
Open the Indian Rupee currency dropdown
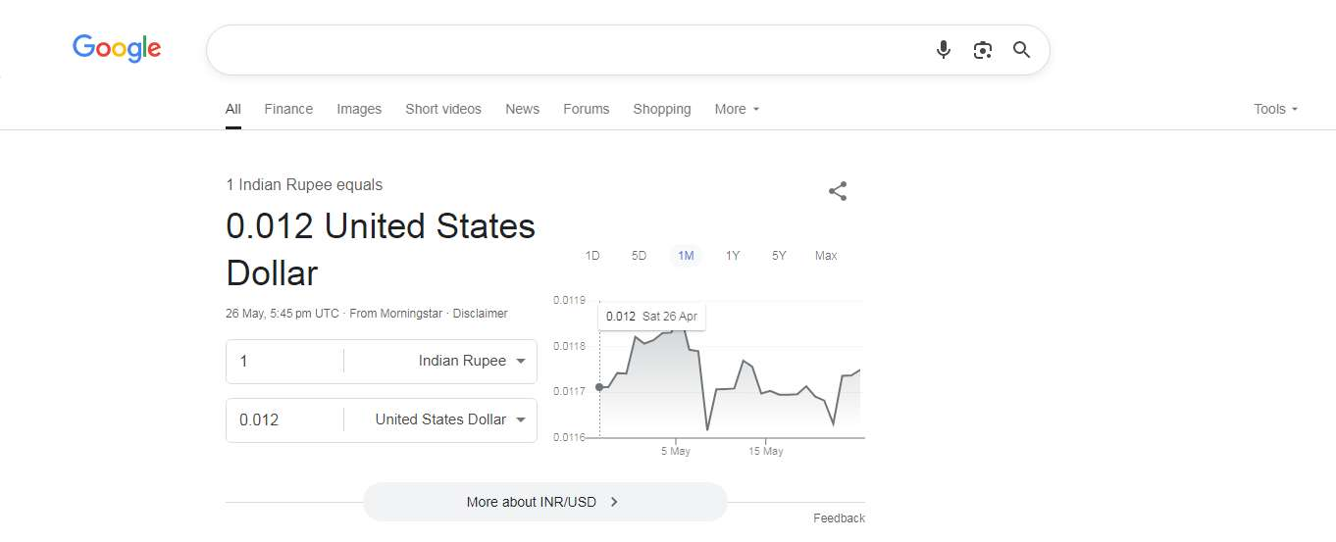point(471,361)
